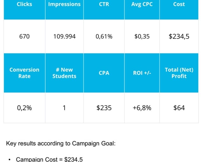Select the Avg CPC header cell
This screenshot has height=162, width=201.
pyautogui.click(x=142, y=4)
